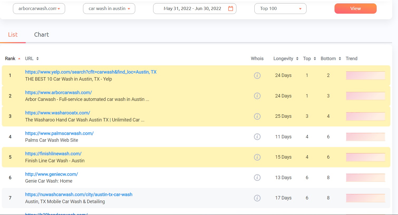Click the date range field May 31 - Jun 30, 2022
398x215 pixels.
[195, 8]
